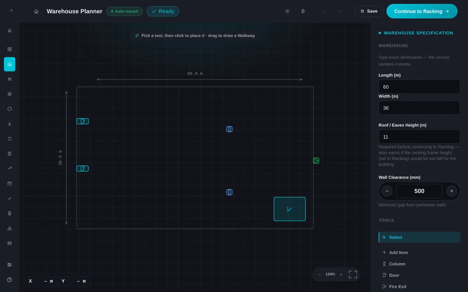
Task: Click the trash icon in the top header
Action: [x=303, y=11]
